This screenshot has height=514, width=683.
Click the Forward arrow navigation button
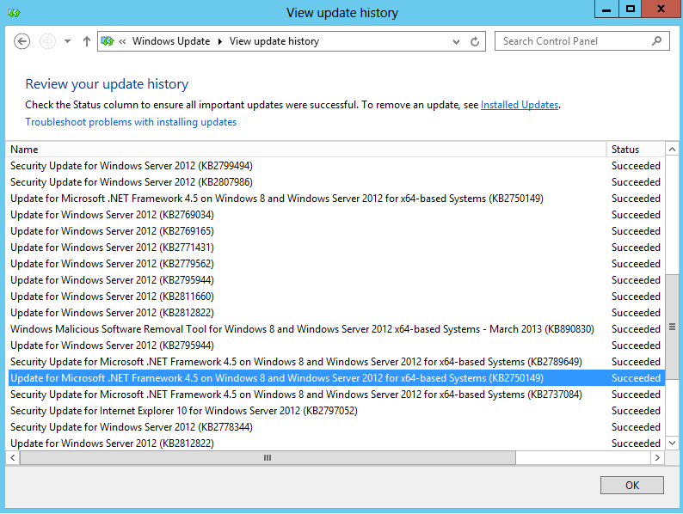(47, 41)
